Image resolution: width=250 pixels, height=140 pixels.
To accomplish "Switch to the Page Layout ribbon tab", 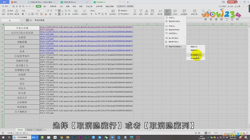I will 53,6.
